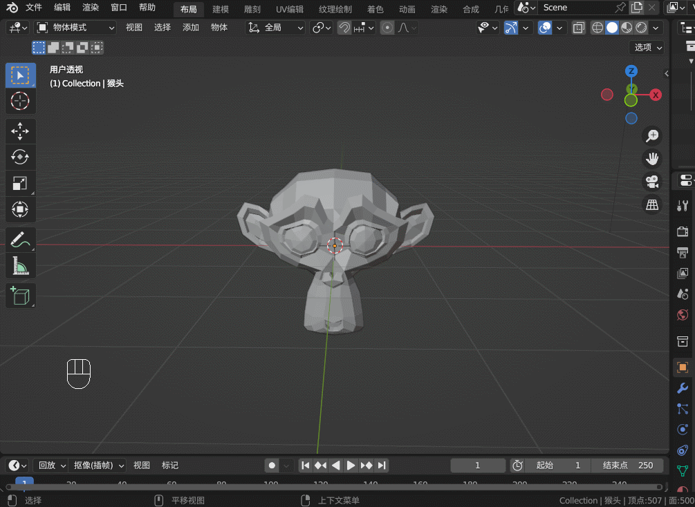Image resolution: width=695 pixels, height=507 pixels.
Task: Toggle snapping with the magnet icon
Action: point(344,28)
